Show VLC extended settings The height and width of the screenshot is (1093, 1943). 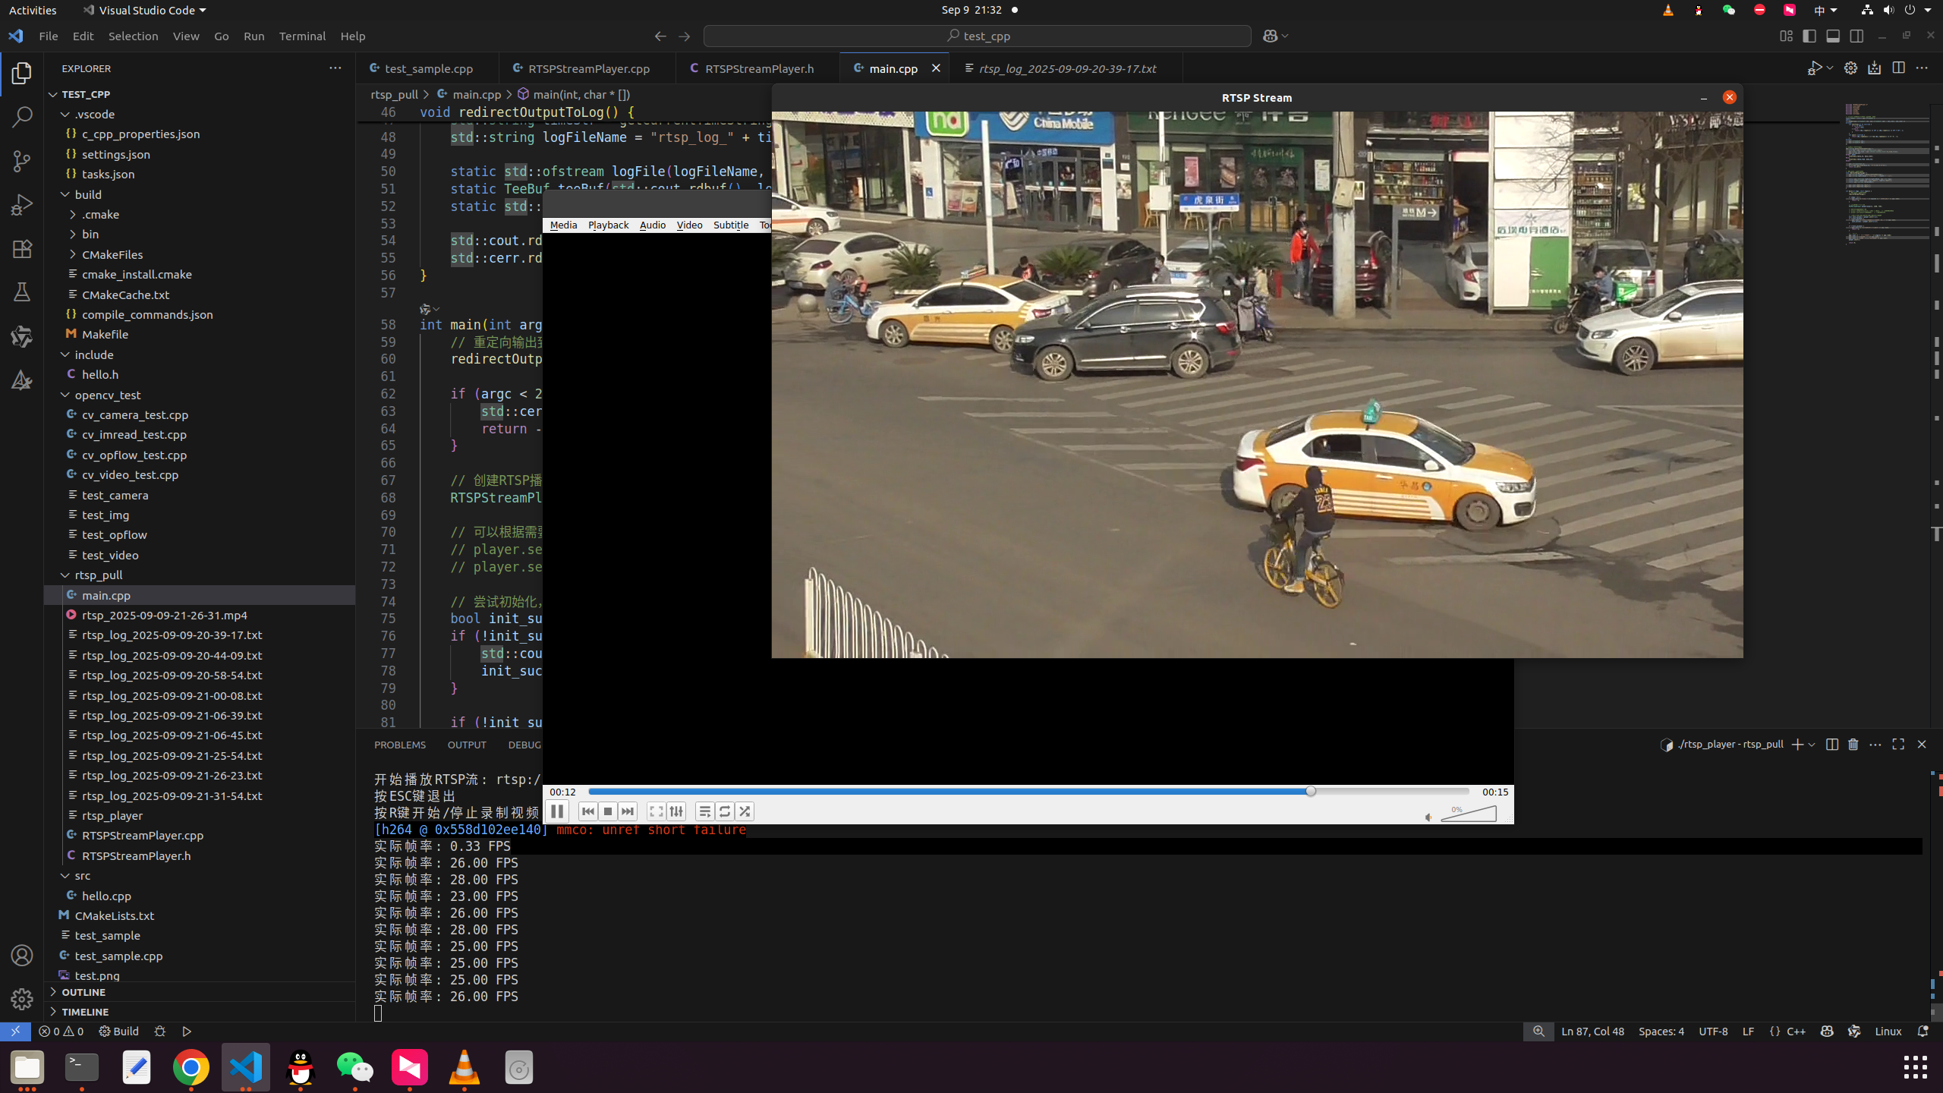(676, 811)
